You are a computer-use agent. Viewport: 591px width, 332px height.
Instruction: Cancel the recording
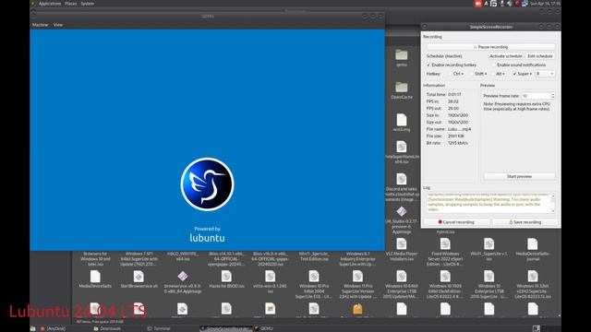(456, 222)
